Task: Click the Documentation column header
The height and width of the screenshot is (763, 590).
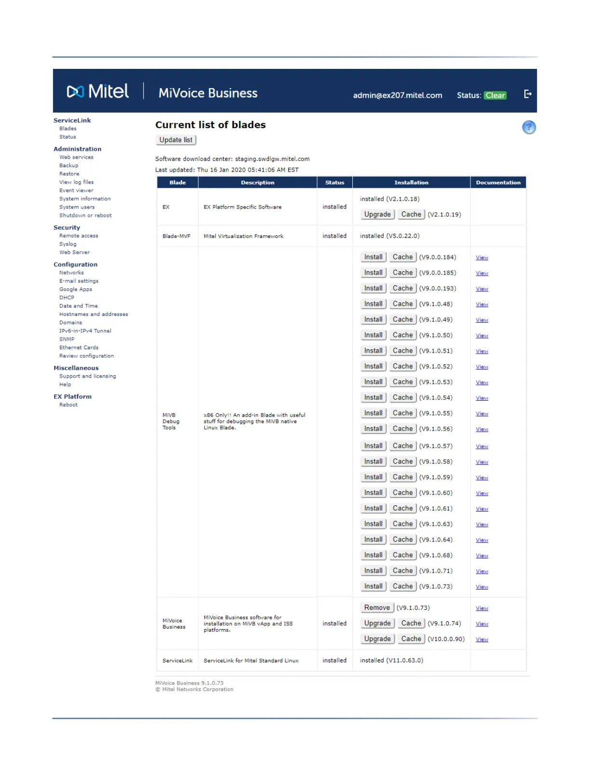Action: point(498,183)
